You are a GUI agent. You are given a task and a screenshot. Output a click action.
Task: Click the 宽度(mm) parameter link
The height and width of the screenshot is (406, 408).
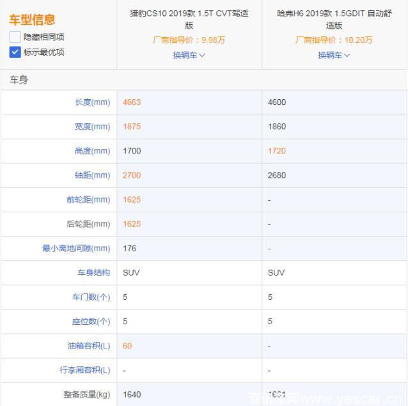[93, 127]
